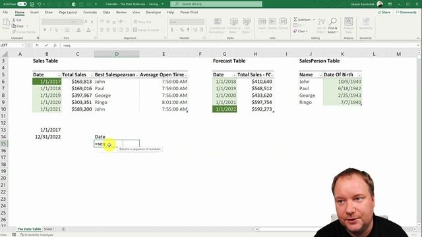Click the Format cells icon

[283, 22]
